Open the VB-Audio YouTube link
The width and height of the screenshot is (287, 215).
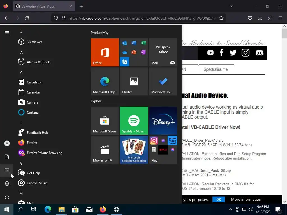point(210,53)
